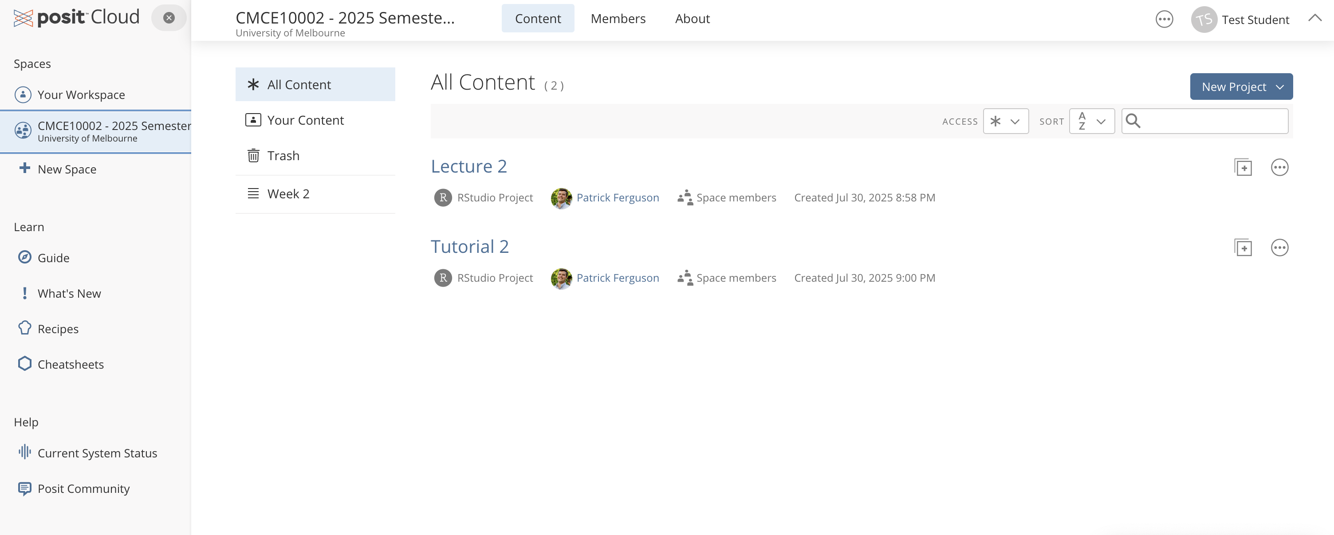This screenshot has width=1334, height=535.
Task: Click the Your Workspace person icon
Action: pos(23,94)
